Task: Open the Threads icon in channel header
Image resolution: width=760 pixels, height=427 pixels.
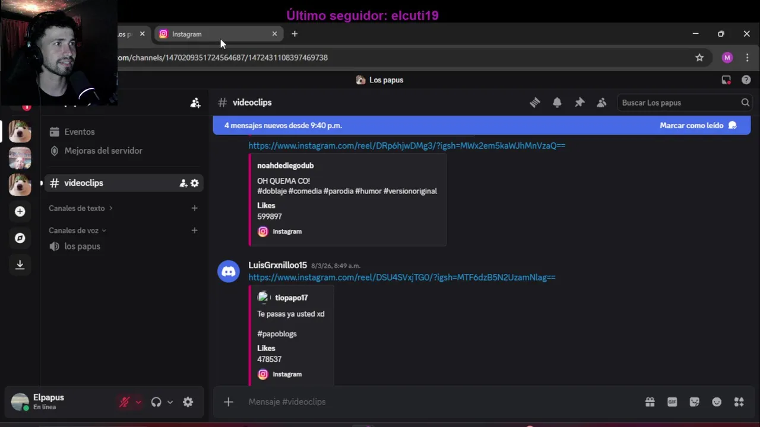Action: [535, 103]
